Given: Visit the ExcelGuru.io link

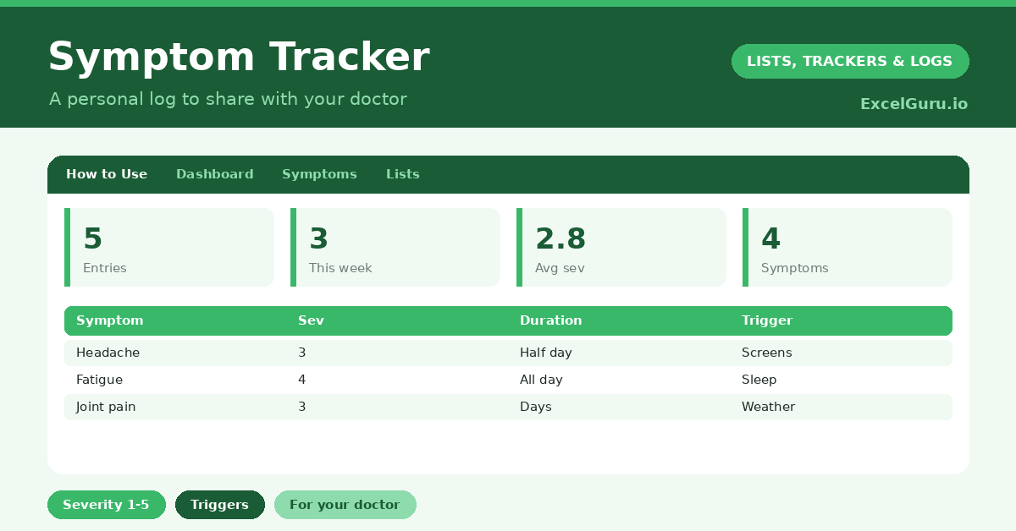Looking at the screenshot, I should click(914, 104).
